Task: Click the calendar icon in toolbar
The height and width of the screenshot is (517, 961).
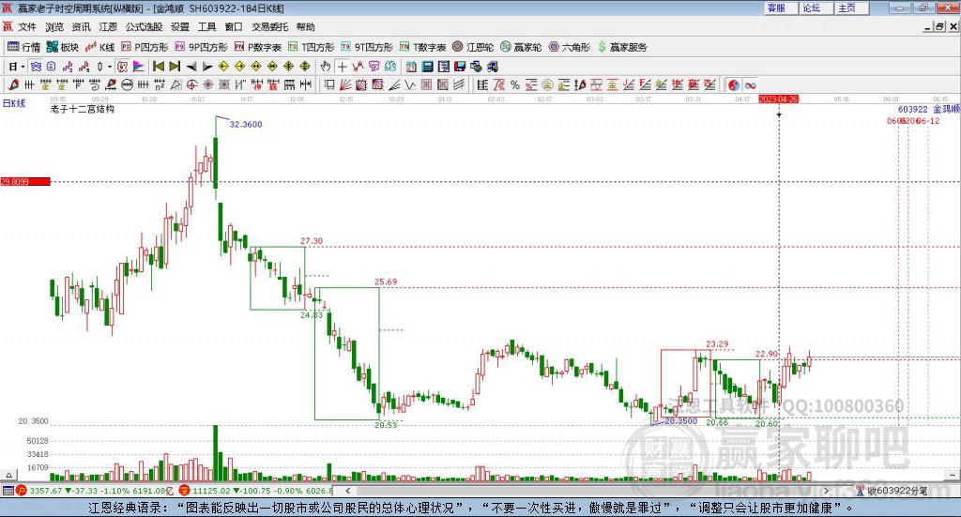Action: (x=411, y=67)
